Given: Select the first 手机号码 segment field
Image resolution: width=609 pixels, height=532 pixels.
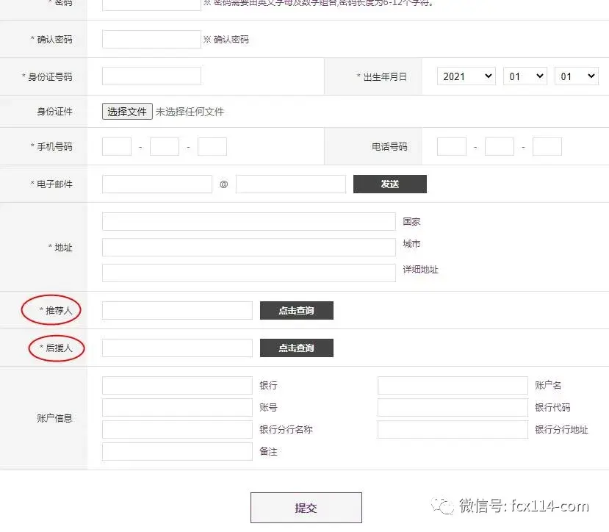Looking at the screenshot, I should [x=116, y=147].
